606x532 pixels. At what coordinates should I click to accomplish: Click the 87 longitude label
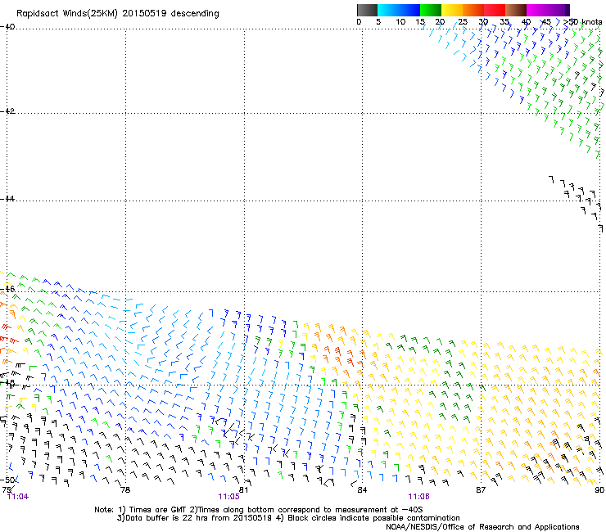pyautogui.click(x=481, y=490)
